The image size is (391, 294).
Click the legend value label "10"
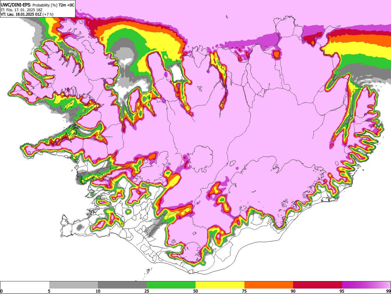click(x=98, y=291)
